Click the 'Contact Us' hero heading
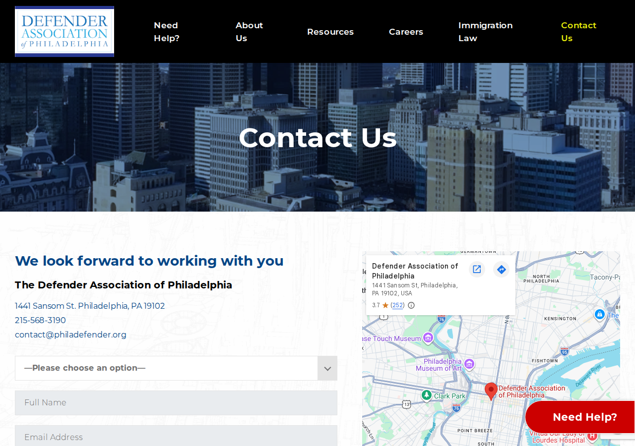Screen dimensions: 635x446 point(317,137)
